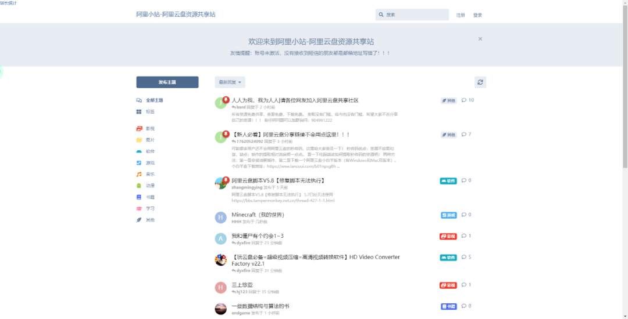The width and height of the screenshot is (628, 319).
Task: Click 其他 tag on 人人为我 post
Action: click(x=448, y=100)
